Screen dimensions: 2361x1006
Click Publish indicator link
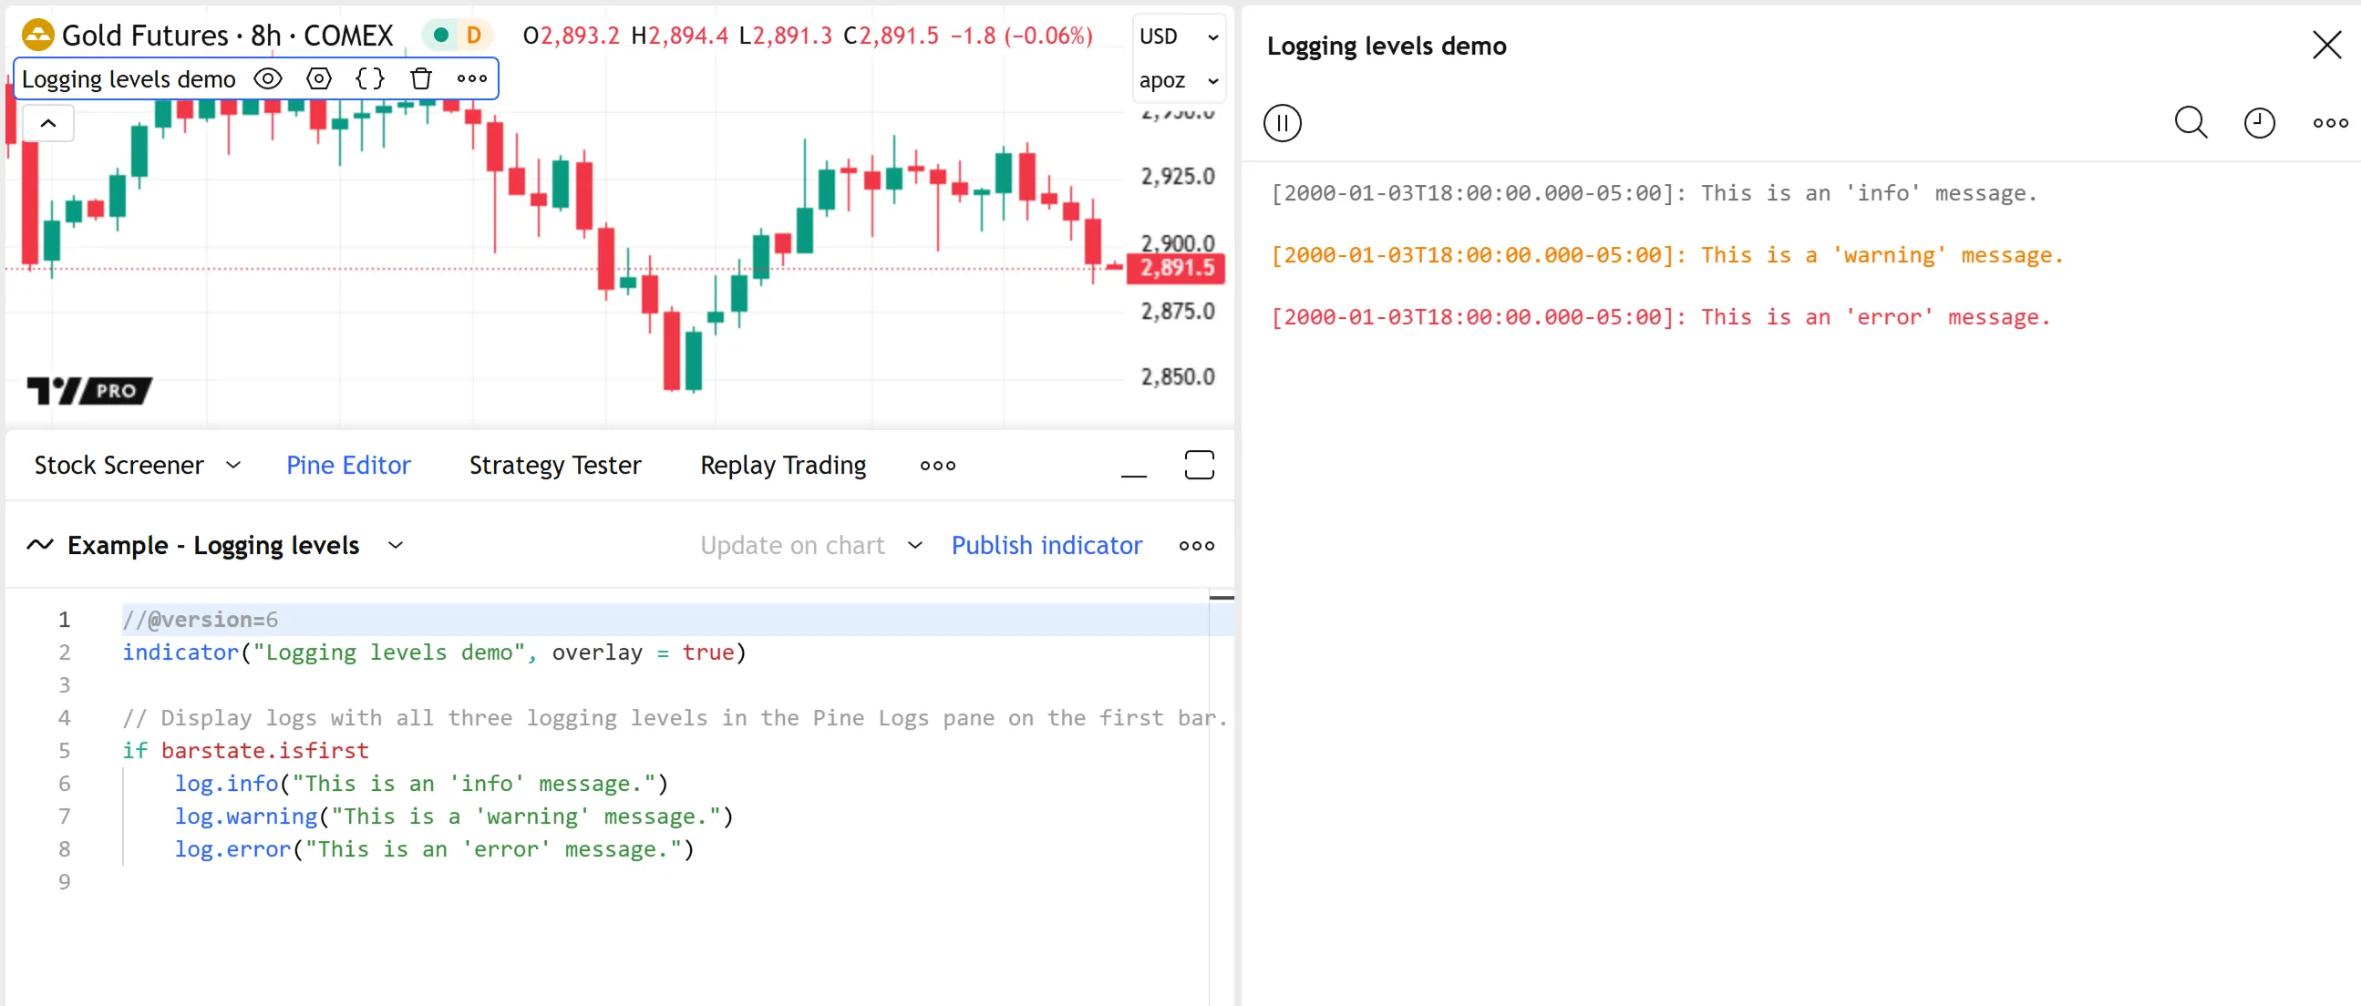[x=1046, y=545]
